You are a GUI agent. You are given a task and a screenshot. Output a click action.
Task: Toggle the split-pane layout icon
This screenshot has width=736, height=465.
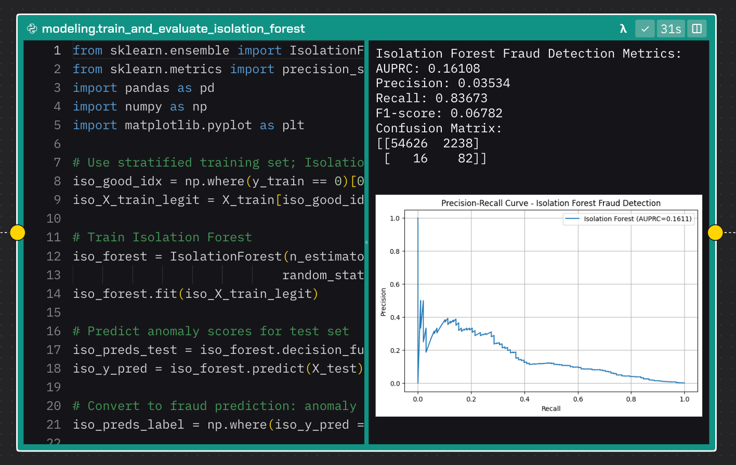(x=696, y=29)
